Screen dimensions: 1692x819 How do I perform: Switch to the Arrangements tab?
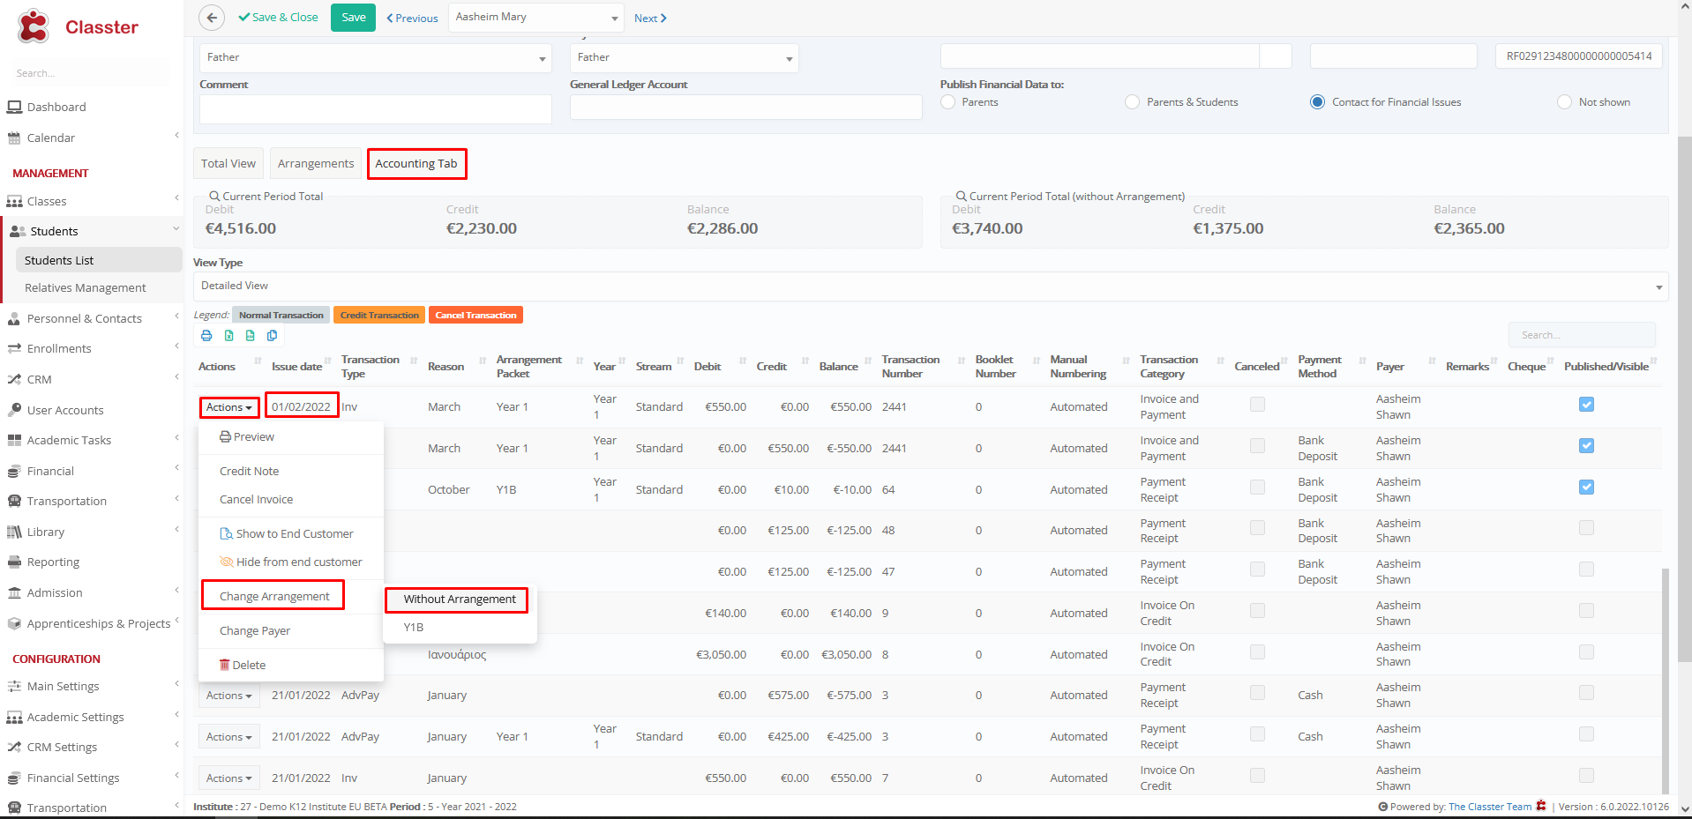tap(316, 164)
